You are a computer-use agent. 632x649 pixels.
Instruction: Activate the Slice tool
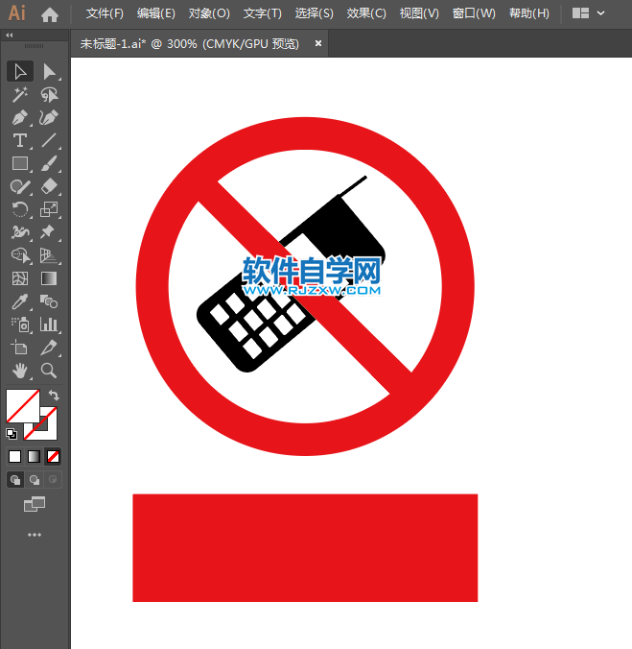[x=49, y=348]
